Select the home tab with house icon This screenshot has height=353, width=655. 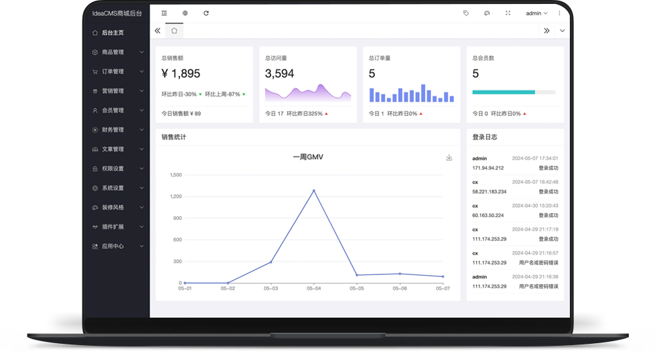[x=174, y=31]
